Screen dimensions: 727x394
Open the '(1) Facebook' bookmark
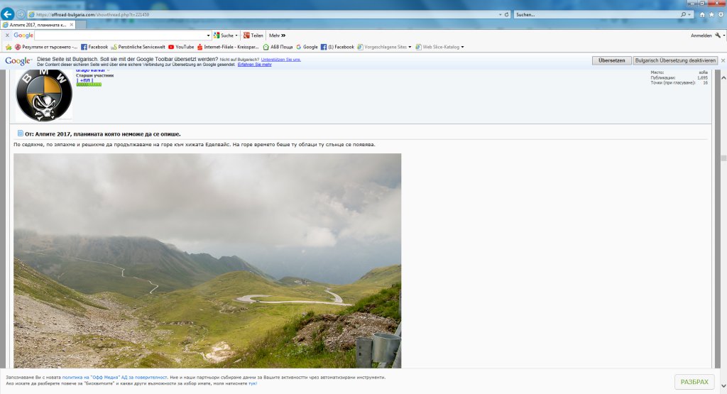point(337,48)
